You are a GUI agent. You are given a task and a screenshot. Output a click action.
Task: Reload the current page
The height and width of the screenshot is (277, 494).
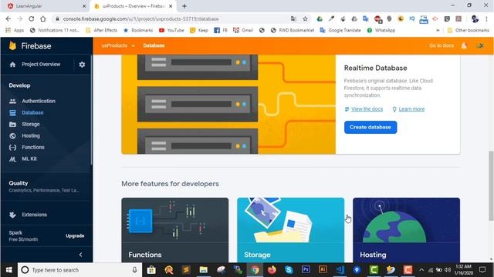tap(31, 18)
